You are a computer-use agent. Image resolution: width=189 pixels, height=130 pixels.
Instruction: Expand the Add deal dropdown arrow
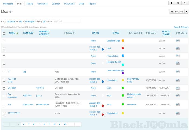coord(186,12)
